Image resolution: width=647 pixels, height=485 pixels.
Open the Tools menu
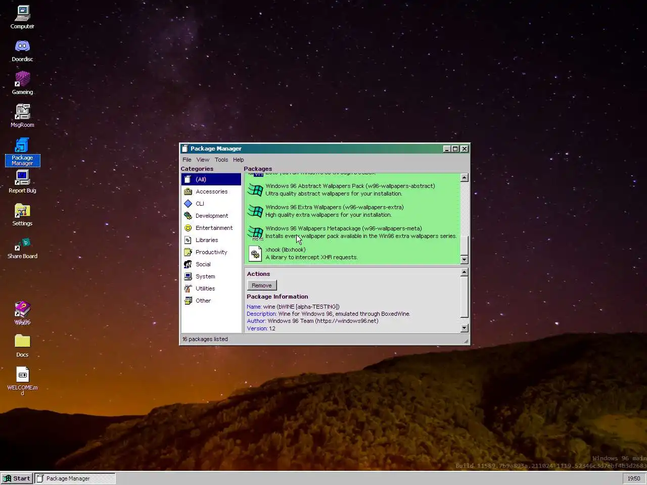(221, 160)
